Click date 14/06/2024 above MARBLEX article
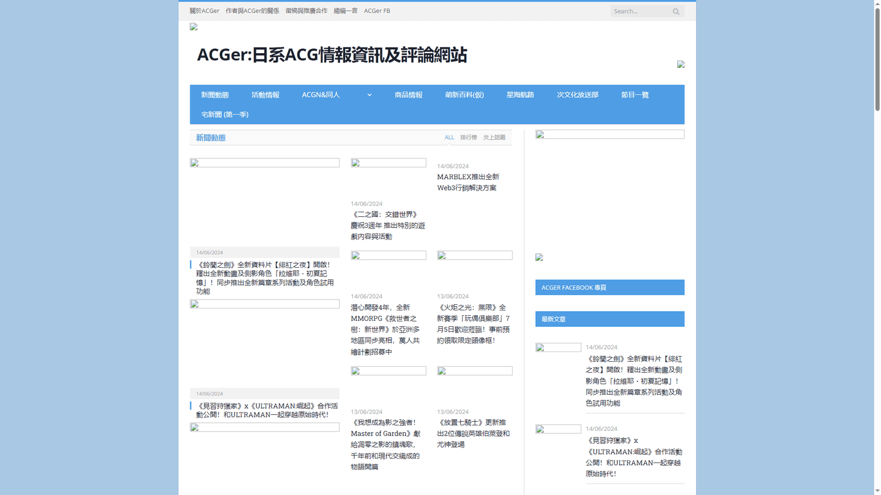Image resolution: width=881 pixels, height=495 pixels. click(453, 166)
